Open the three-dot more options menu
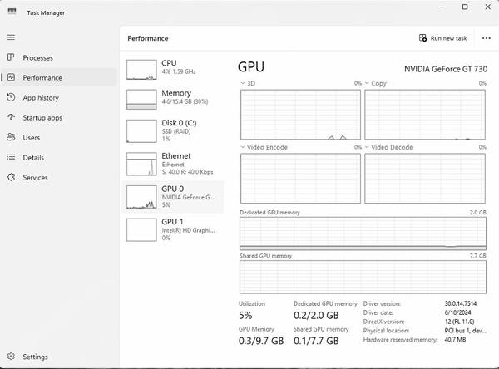The image size is (499, 369). [x=486, y=38]
